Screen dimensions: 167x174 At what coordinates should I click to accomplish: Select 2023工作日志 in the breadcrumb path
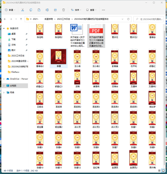pyautogui.click(x=64, y=19)
